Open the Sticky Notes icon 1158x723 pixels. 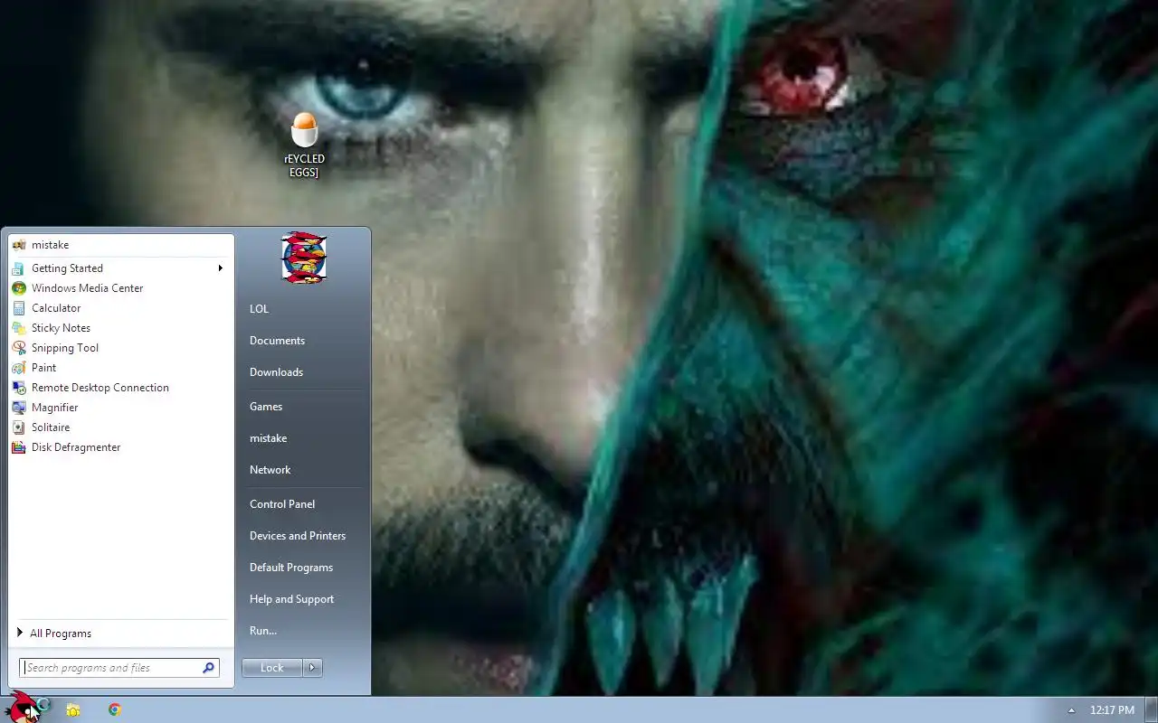pos(19,328)
